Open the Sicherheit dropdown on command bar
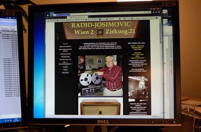The width and height of the screenshot is (201, 132). click(145, 18)
